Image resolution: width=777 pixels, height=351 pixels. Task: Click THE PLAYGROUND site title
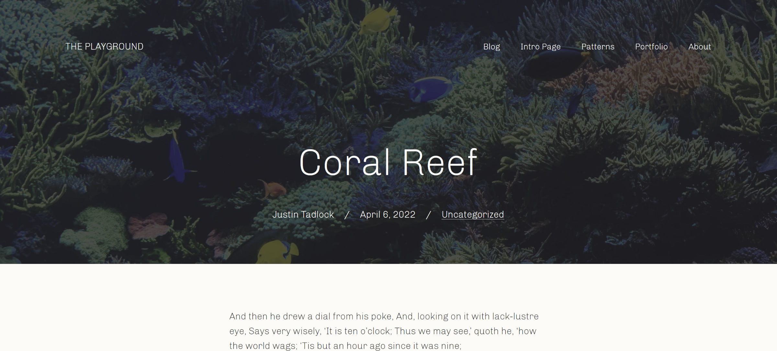click(x=104, y=46)
